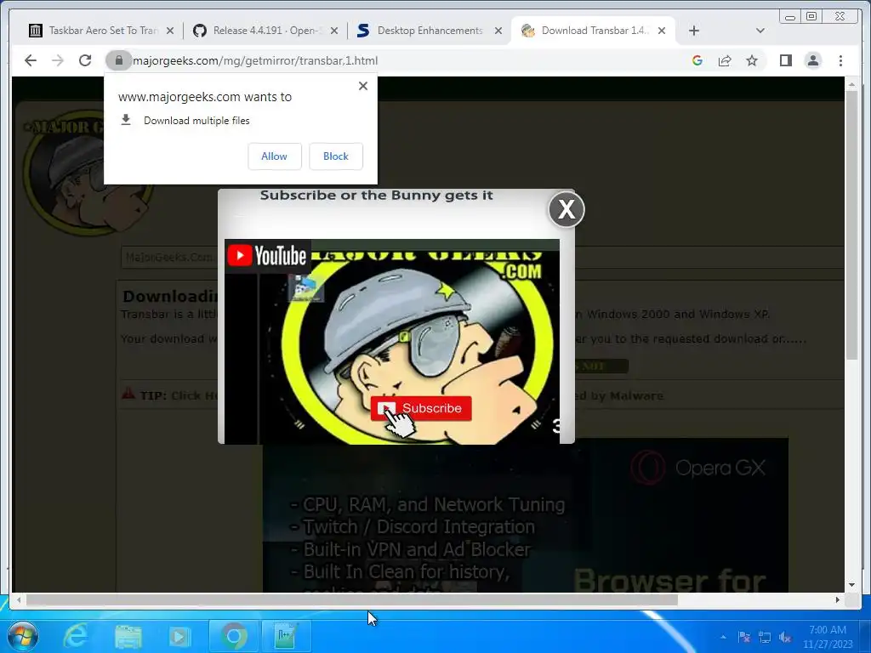Click the scroll down arrow

[851, 585]
